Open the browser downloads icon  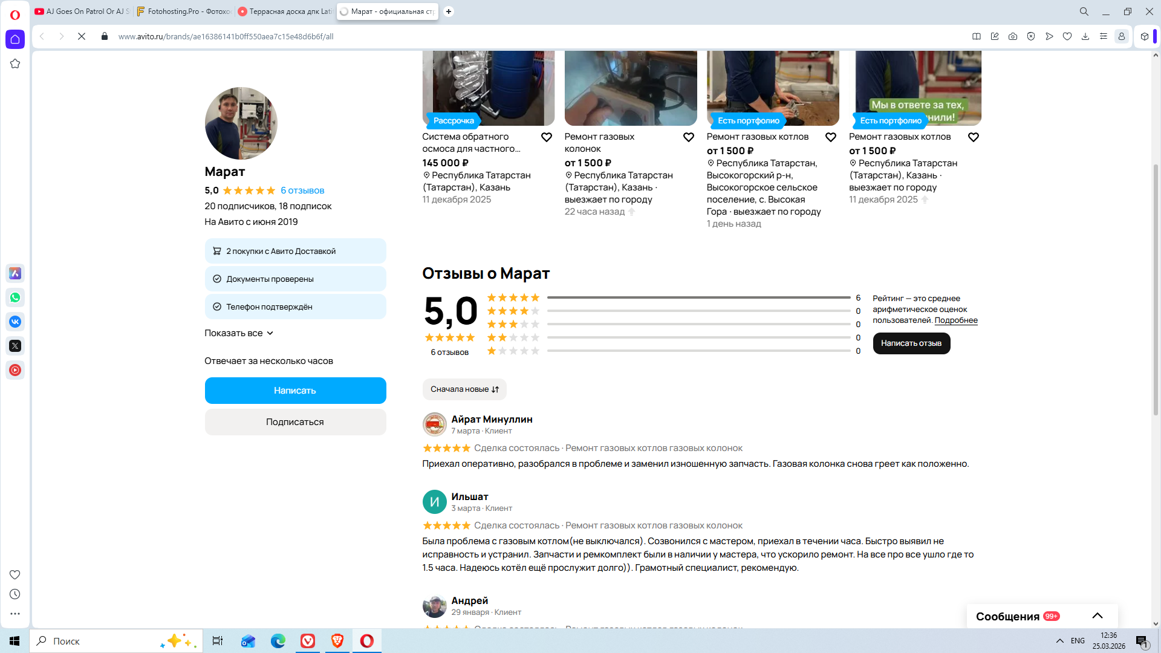pyautogui.click(x=1085, y=36)
